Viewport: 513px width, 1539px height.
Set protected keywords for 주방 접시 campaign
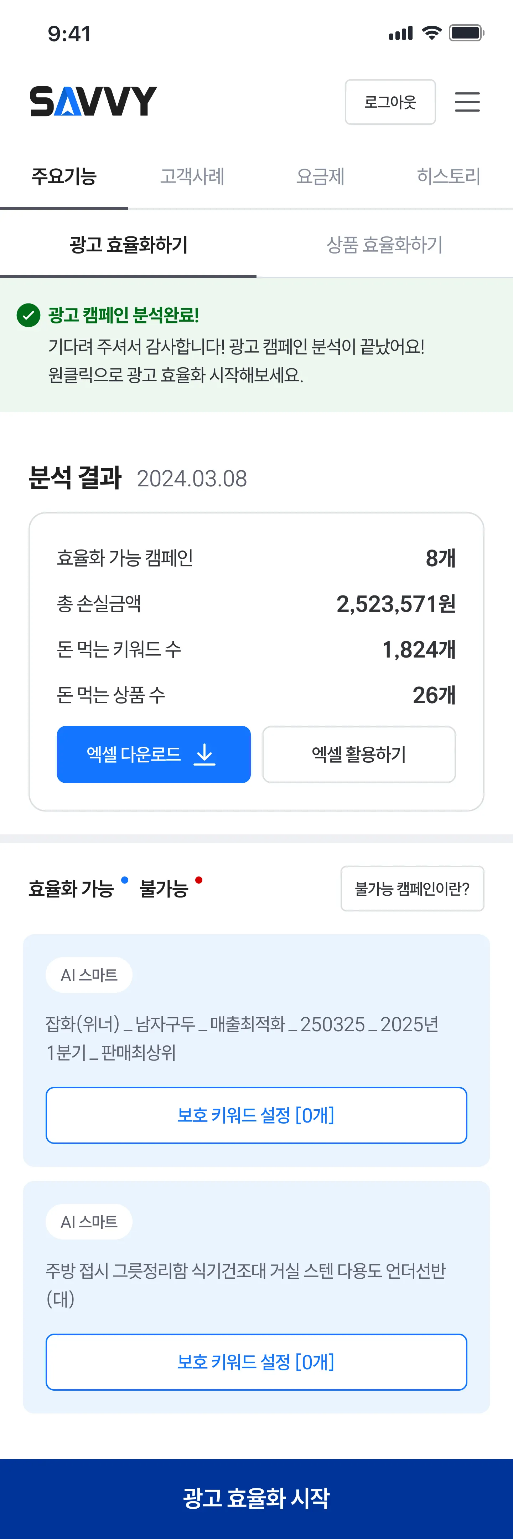click(x=256, y=1361)
